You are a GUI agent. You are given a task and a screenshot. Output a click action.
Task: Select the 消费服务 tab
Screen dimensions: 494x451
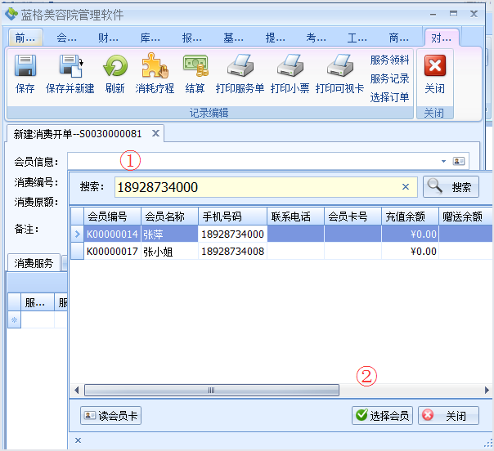point(34,263)
